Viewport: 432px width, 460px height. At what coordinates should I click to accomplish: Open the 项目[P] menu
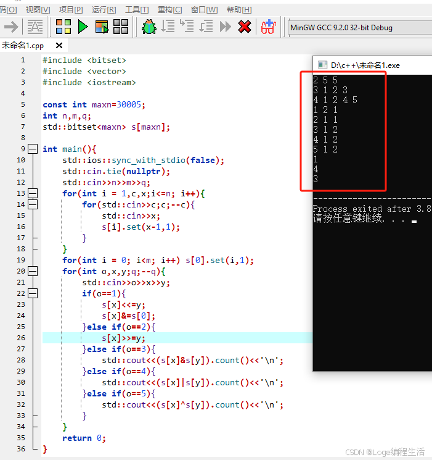71,10
